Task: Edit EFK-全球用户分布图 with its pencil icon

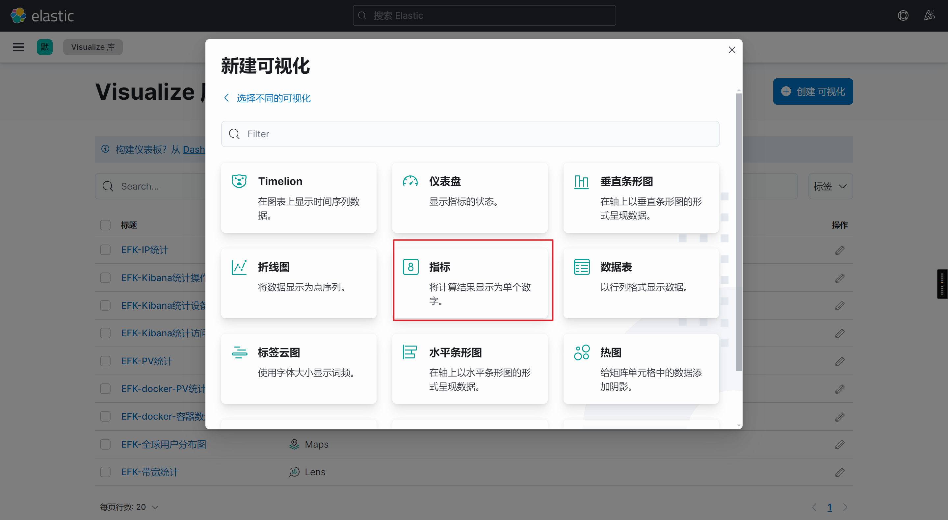Action: coord(839,445)
